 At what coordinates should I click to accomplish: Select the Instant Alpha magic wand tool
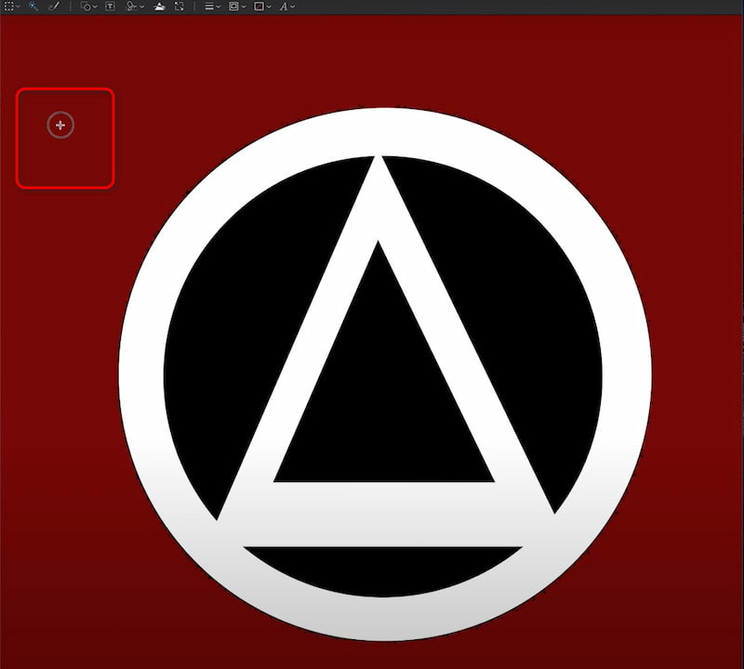(x=33, y=7)
